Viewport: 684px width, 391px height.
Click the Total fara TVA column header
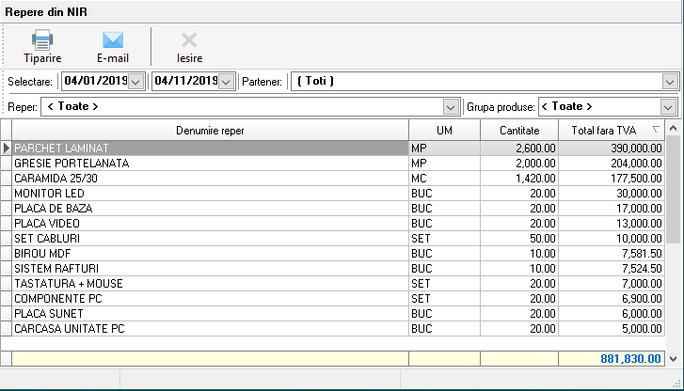605,130
